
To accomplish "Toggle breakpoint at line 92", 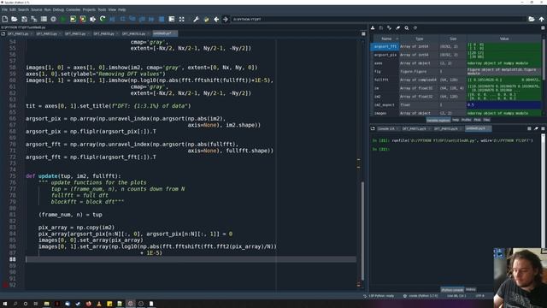I will point(5,285).
